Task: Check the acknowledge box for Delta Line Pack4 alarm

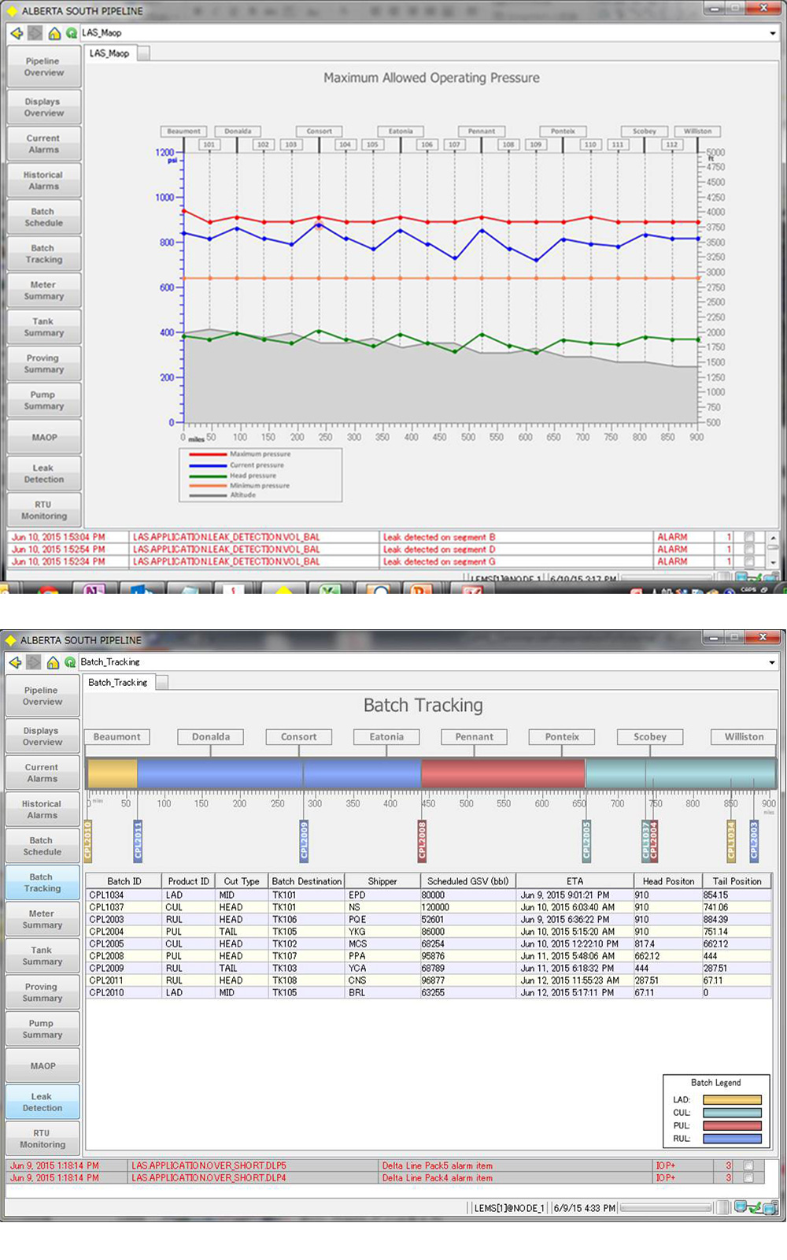Action: click(748, 1178)
